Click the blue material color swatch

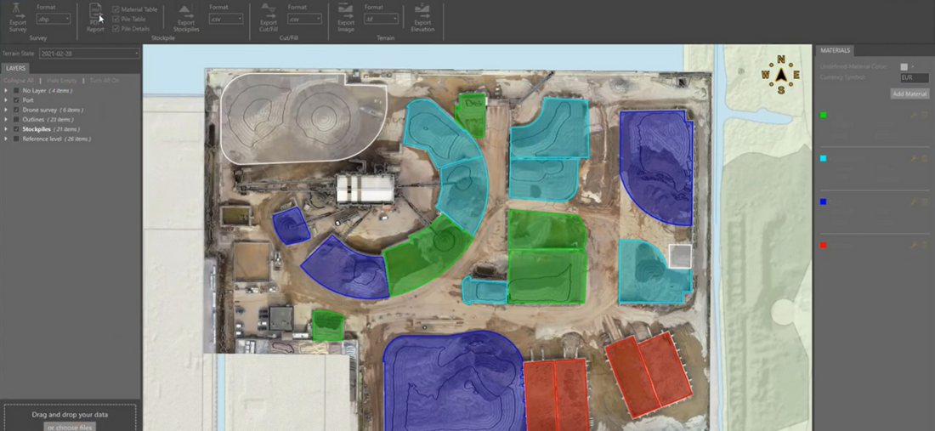point(824,202)
